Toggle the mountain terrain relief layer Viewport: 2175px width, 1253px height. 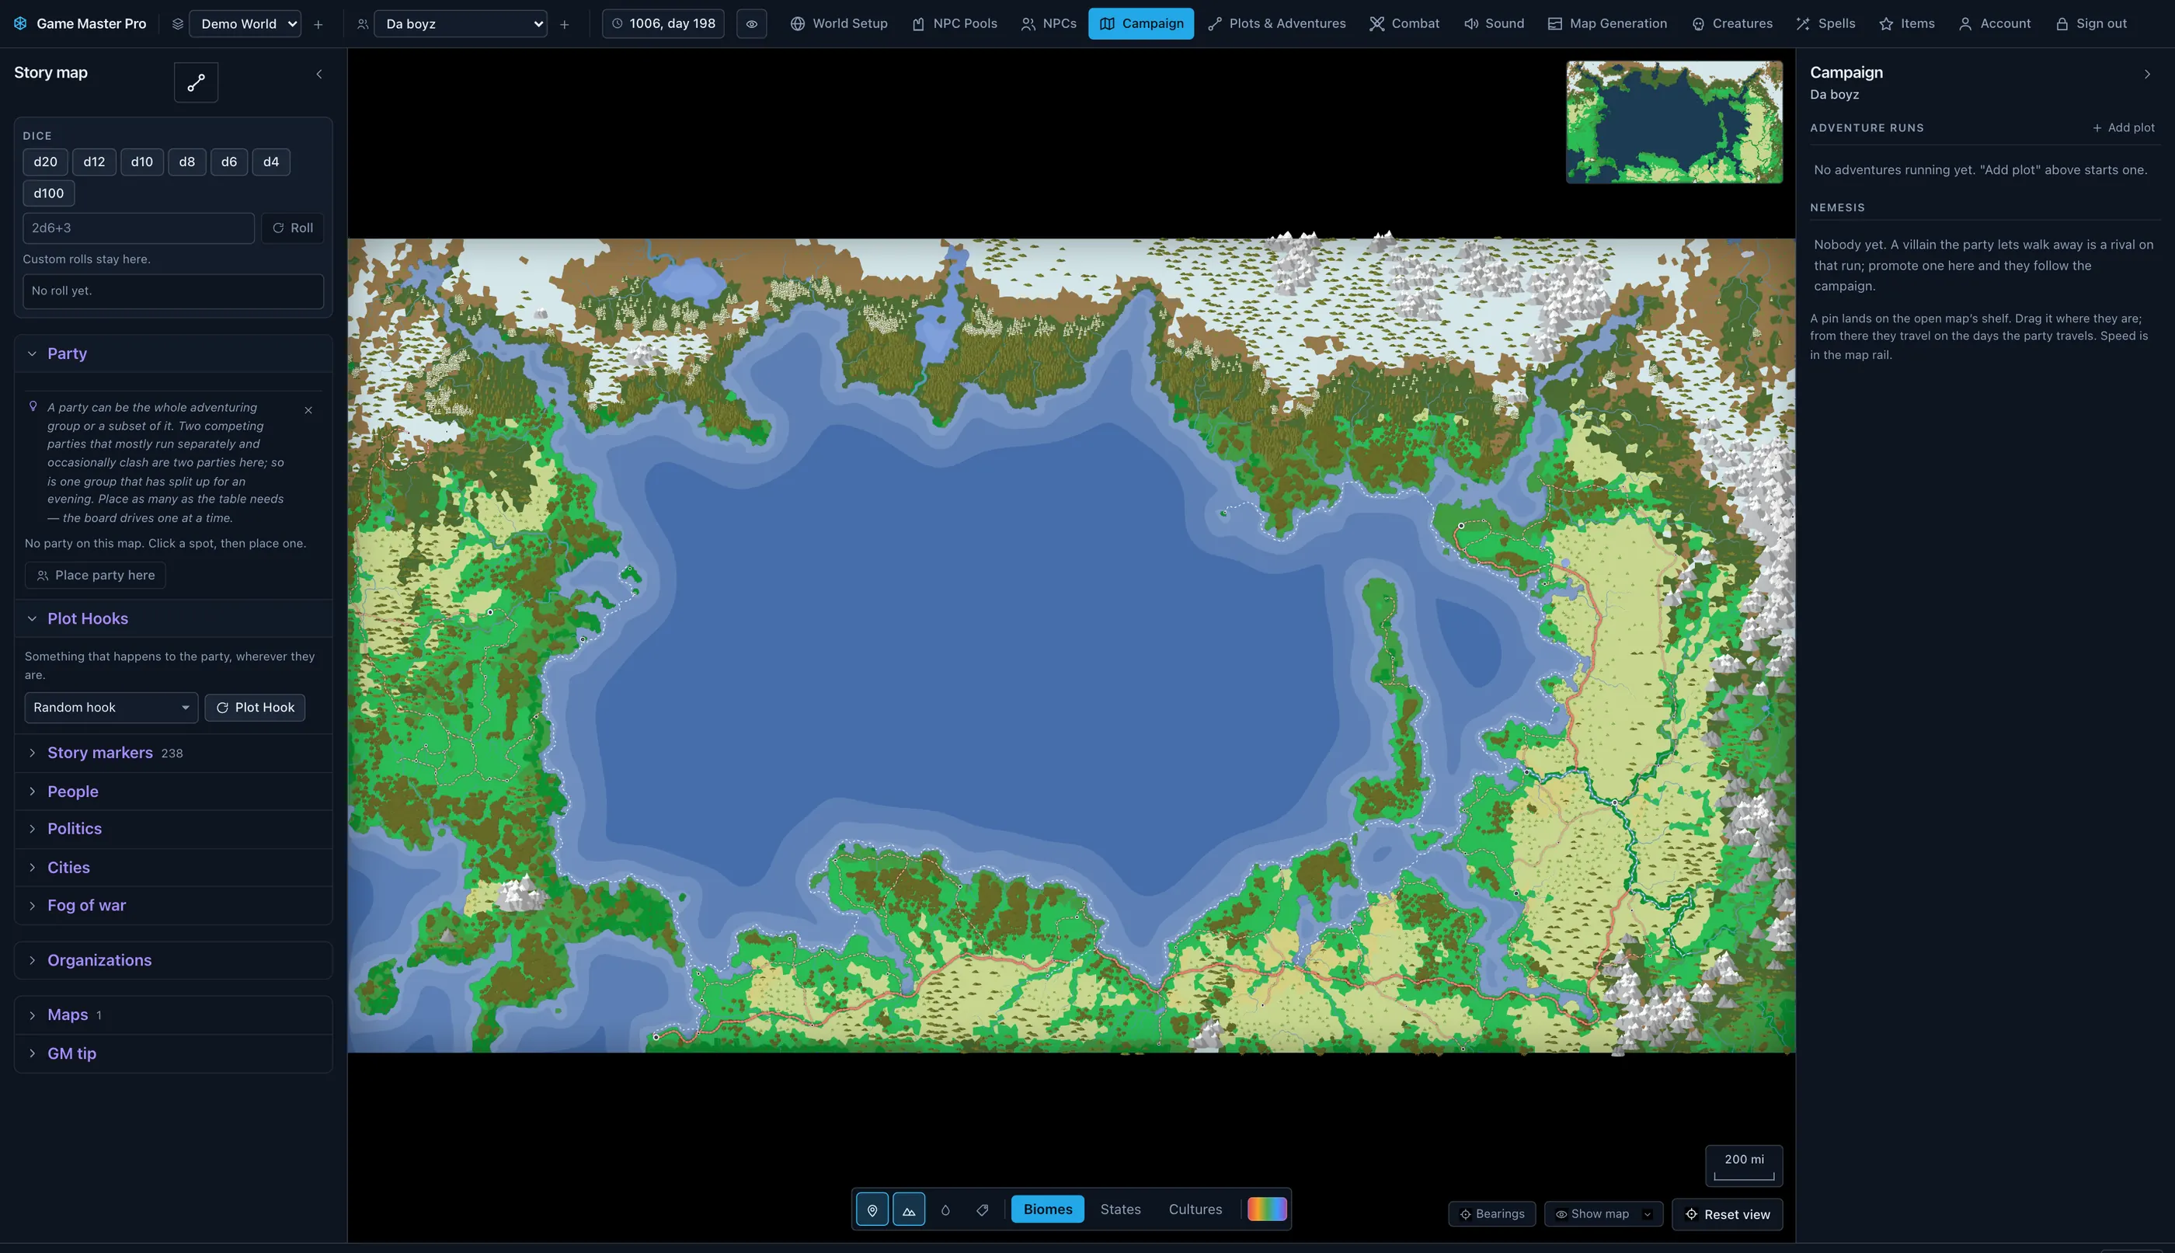909,1209
